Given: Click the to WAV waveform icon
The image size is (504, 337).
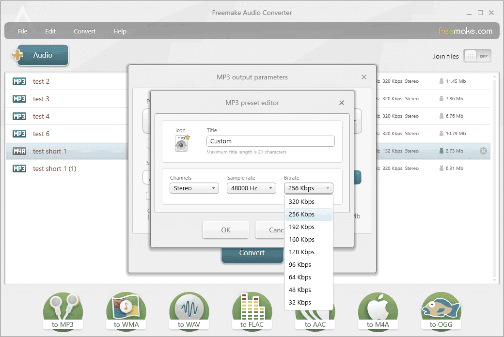Looking at the screenshot, I should 189,311.
